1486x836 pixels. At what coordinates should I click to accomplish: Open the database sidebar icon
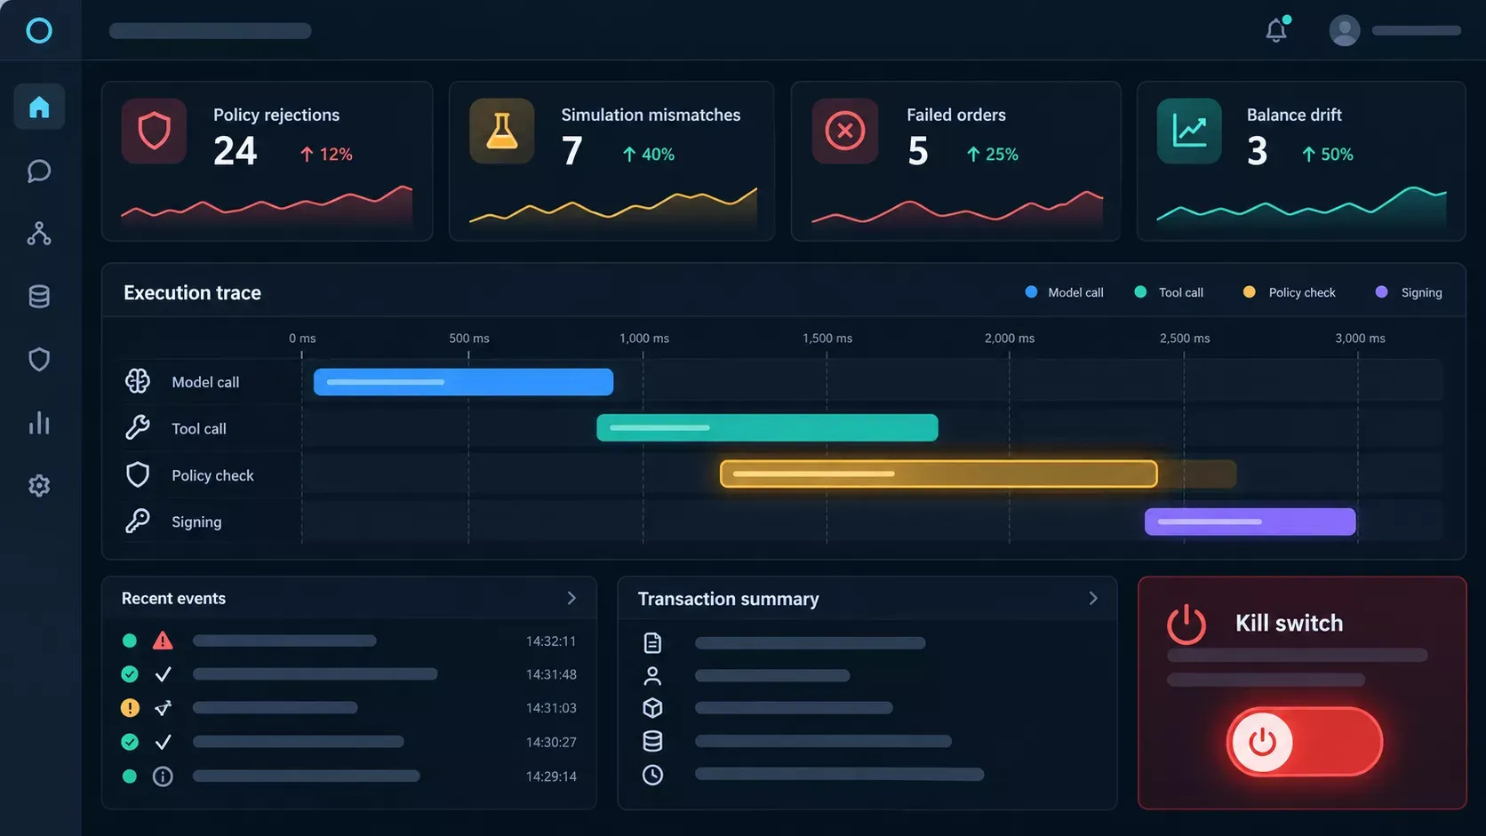coord(39,297)
